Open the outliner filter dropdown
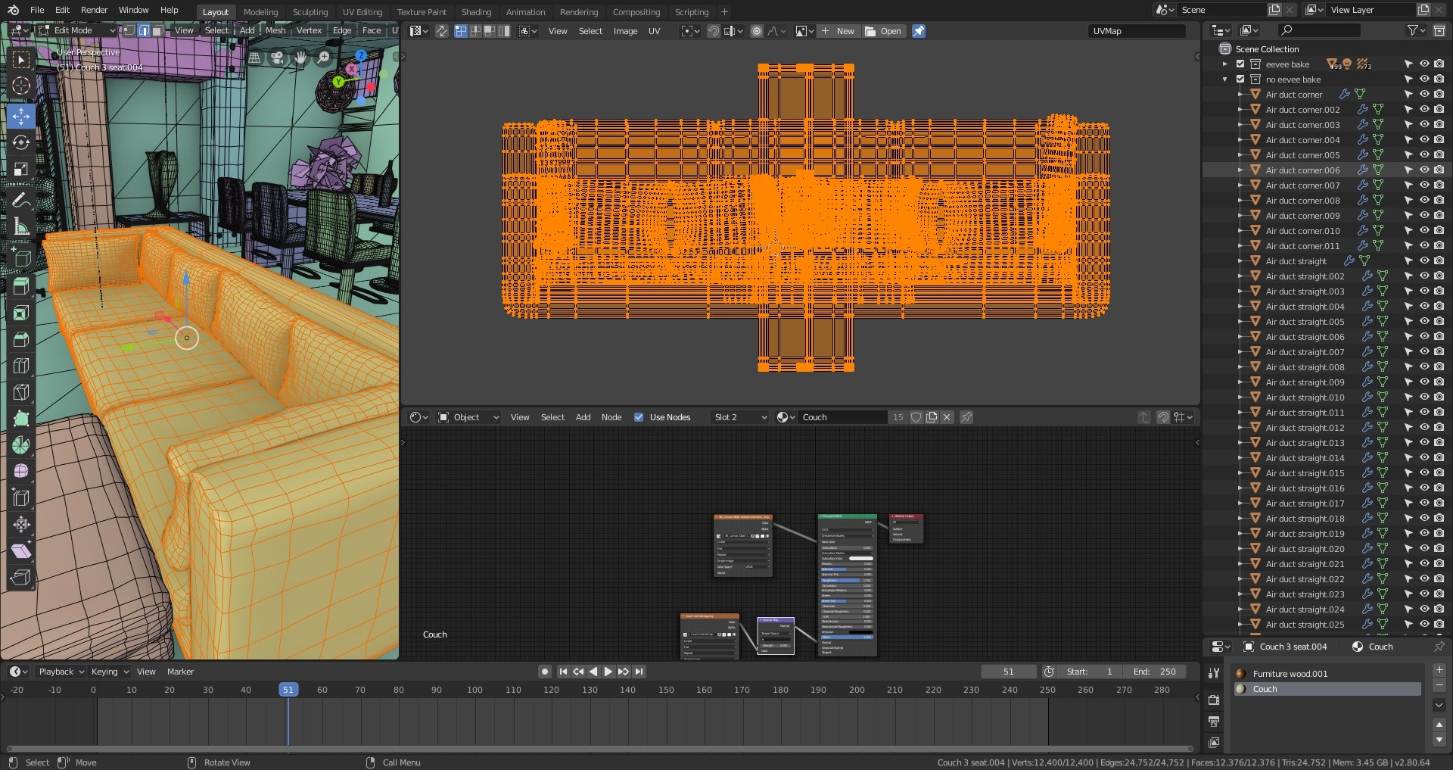1453x770 pixels. [x=1415, y=30]
